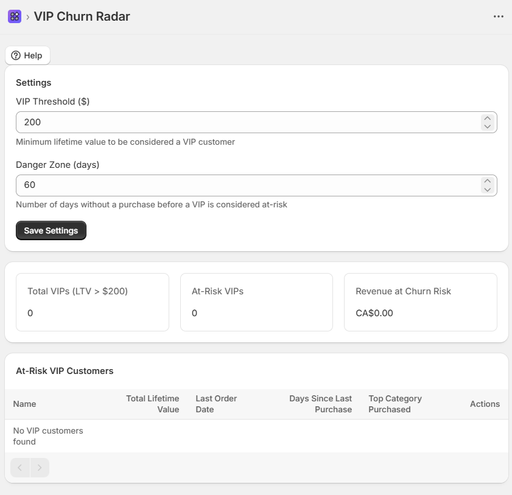Click the Save Settings button
Image resolution: width=512 pixels, height=495 pixels.
(x=51, y=230)
